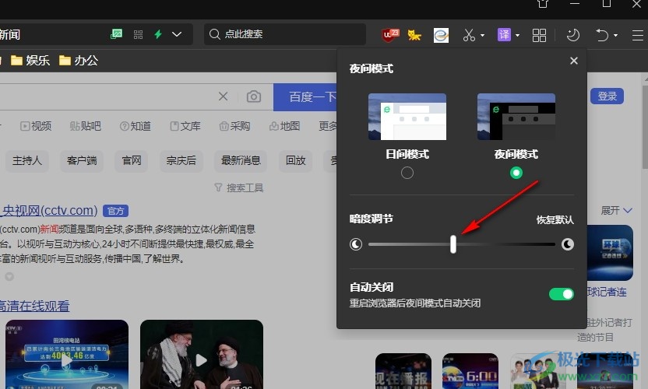
Task: Switch to the 视频 tab
Action: coord(36,126)
